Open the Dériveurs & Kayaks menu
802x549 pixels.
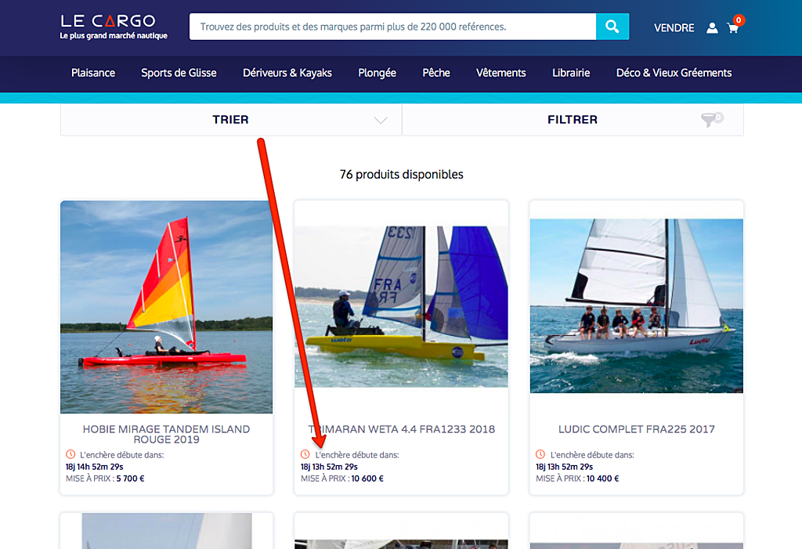point(287,73)
